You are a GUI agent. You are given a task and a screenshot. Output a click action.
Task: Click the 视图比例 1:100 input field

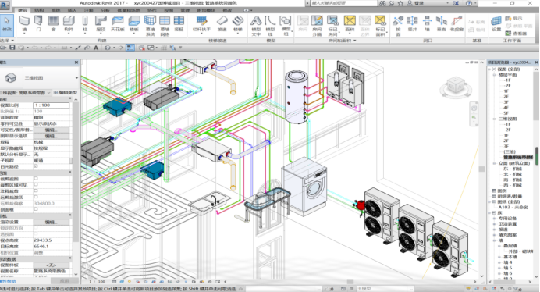(x=51, y=105)
